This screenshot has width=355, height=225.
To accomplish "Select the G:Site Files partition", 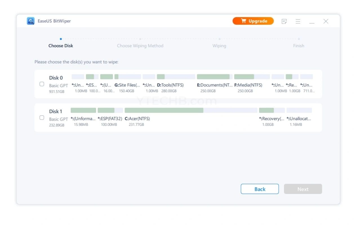I will (127, 84).
